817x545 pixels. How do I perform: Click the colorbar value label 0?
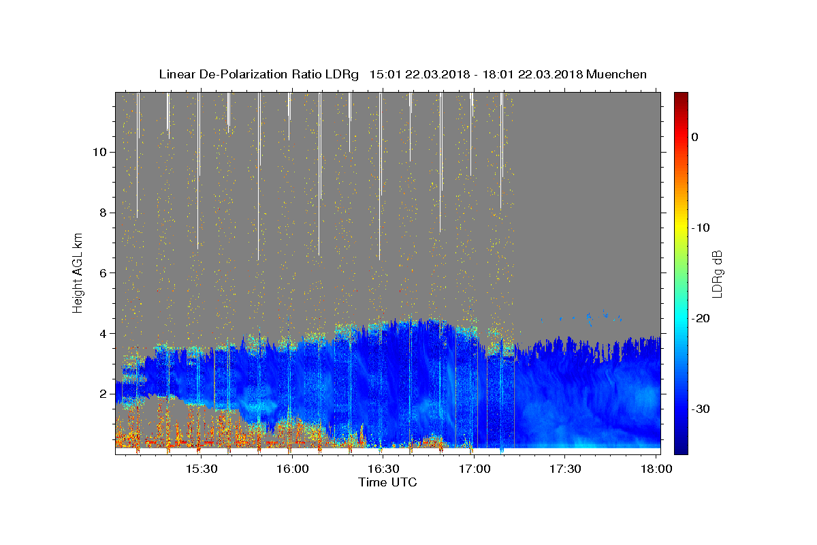tap(694, 137)
